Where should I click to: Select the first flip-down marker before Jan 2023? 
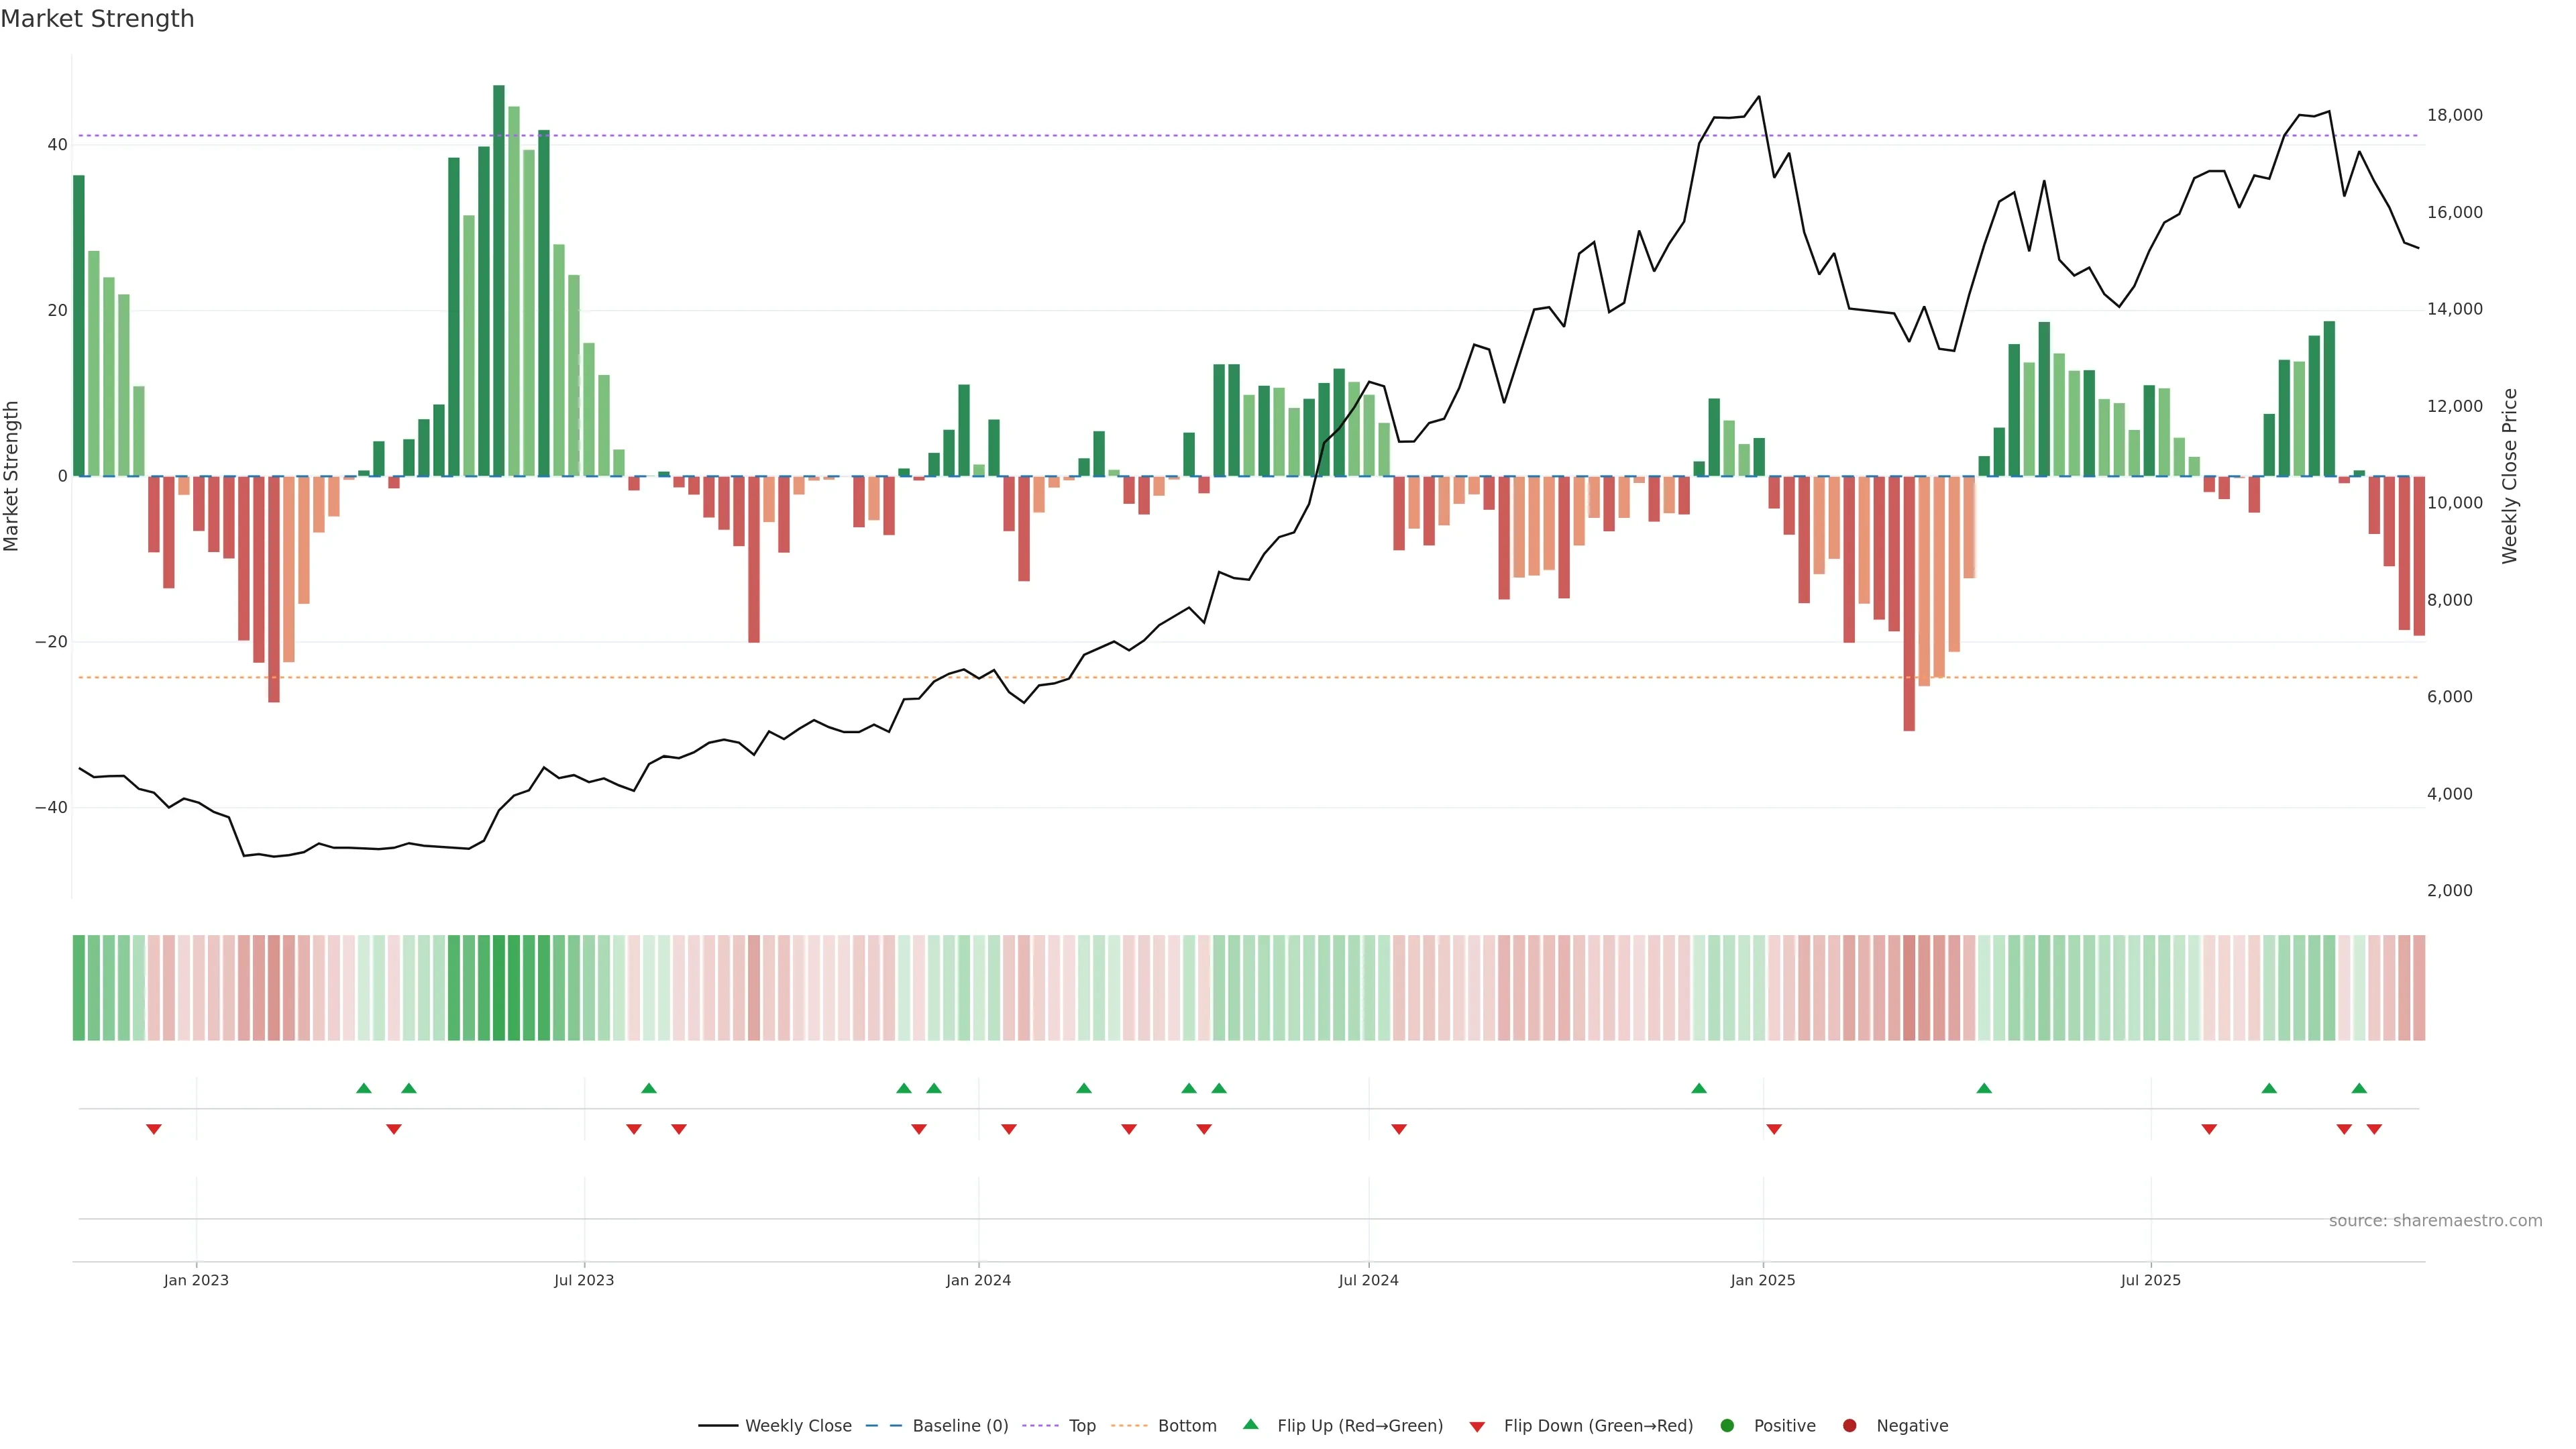point(154,1129)
